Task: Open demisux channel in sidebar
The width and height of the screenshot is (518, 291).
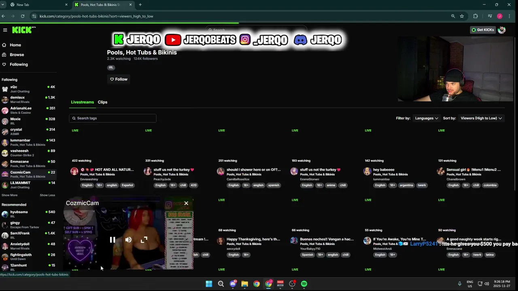Action: tap(28, 99)
